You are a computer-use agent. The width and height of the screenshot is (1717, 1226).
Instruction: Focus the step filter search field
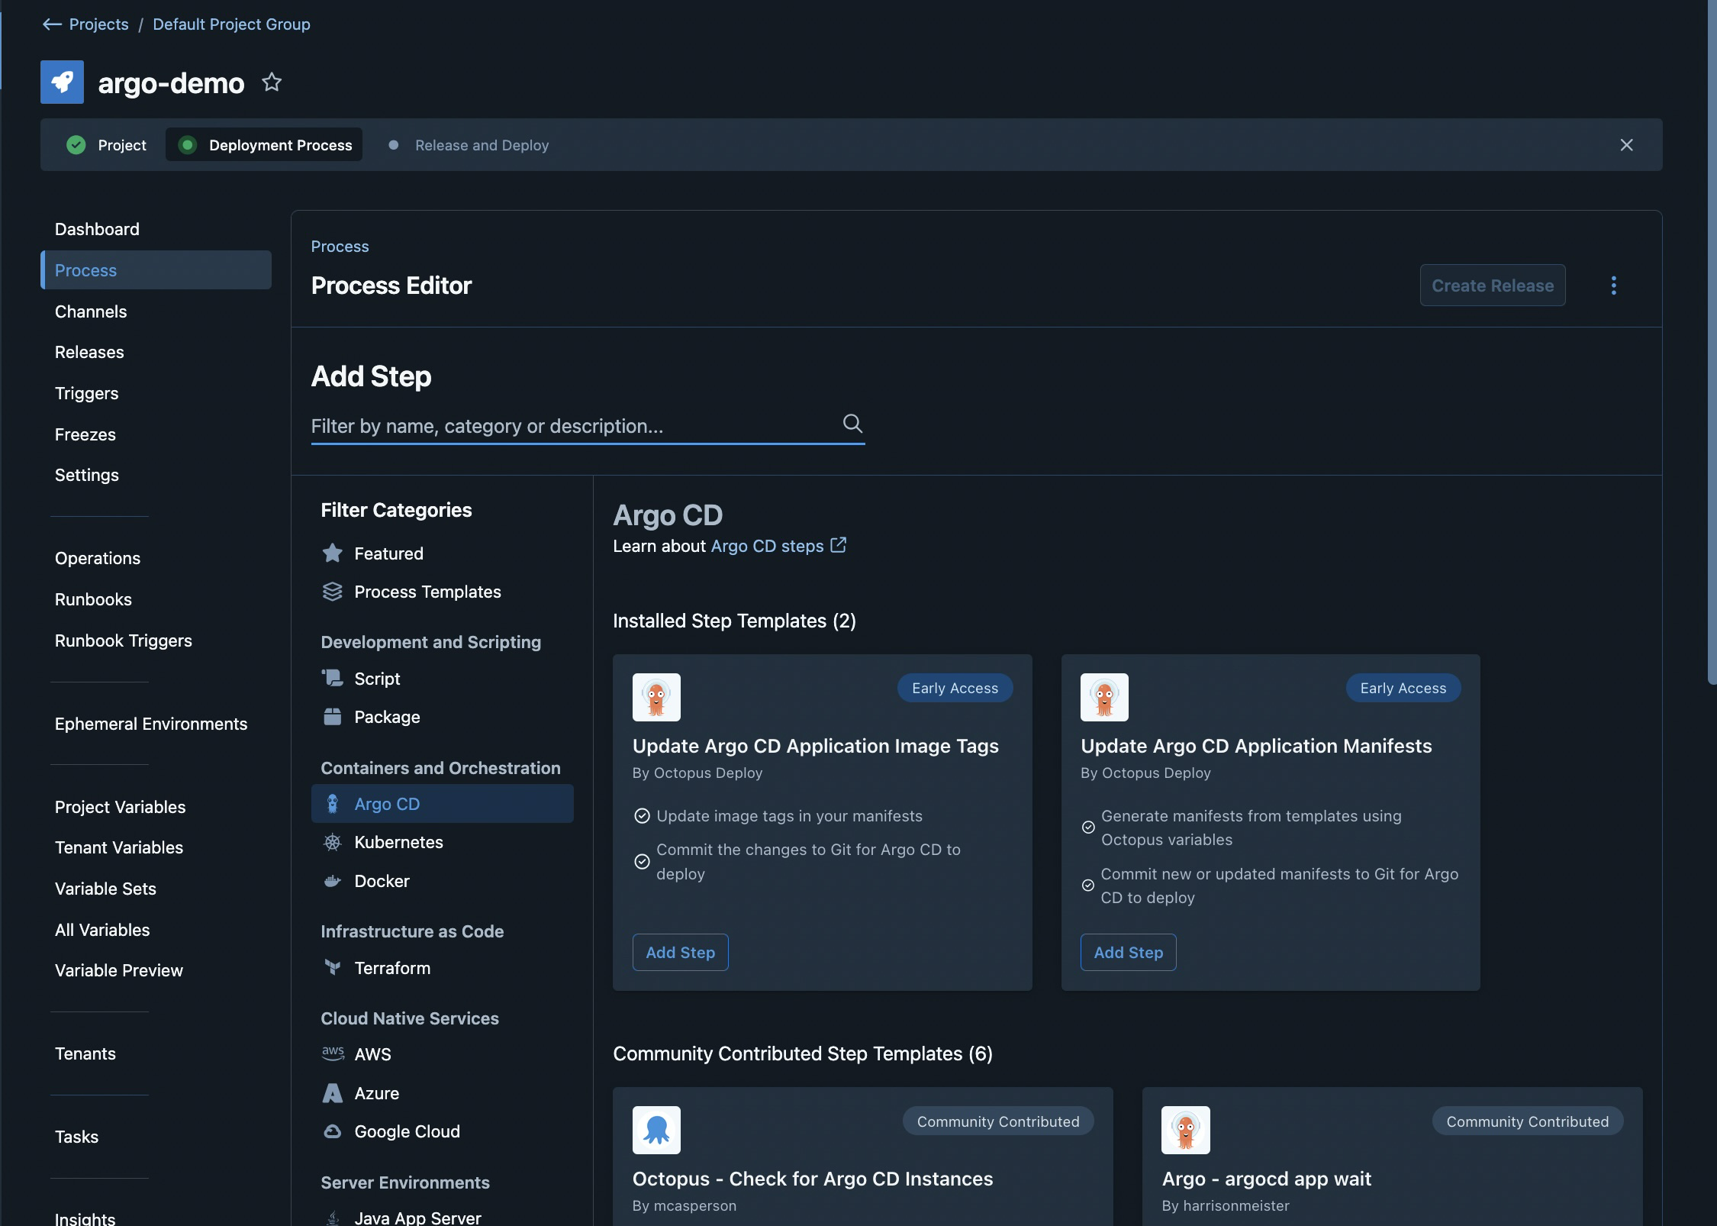pyautogui.click(x=588, y=426)
